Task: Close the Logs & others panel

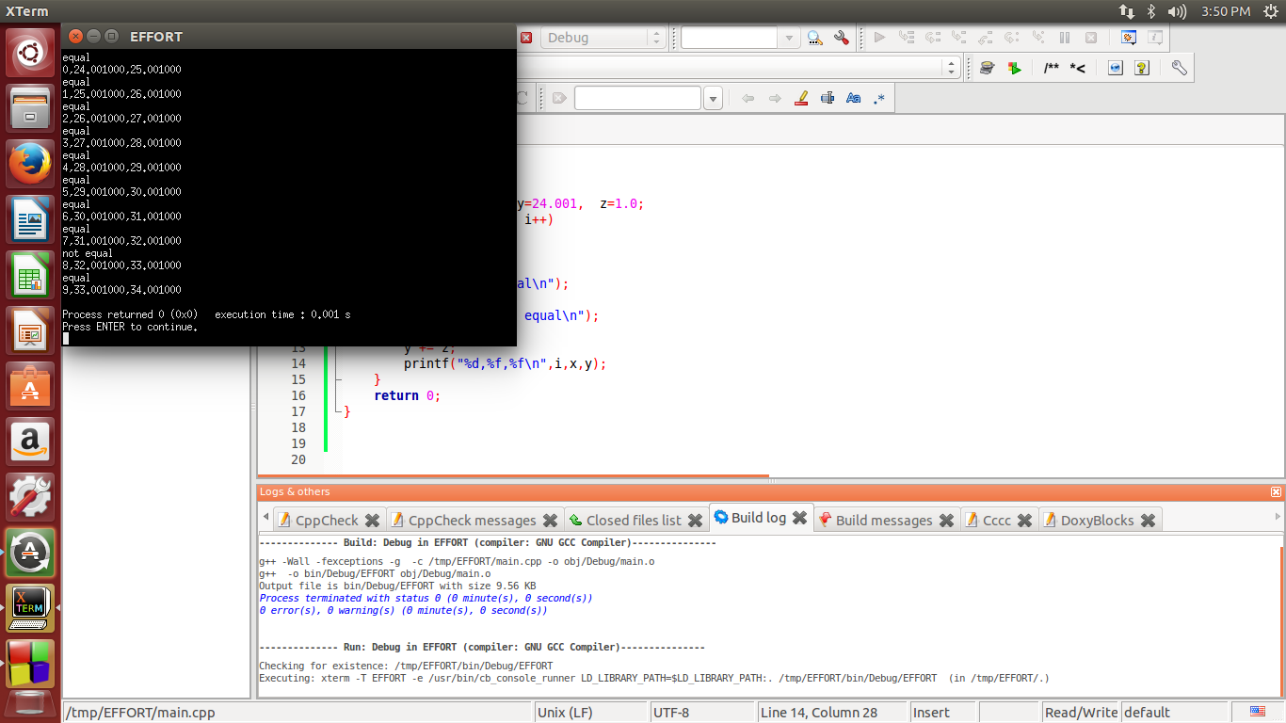Action: (x=1276, y=492)
